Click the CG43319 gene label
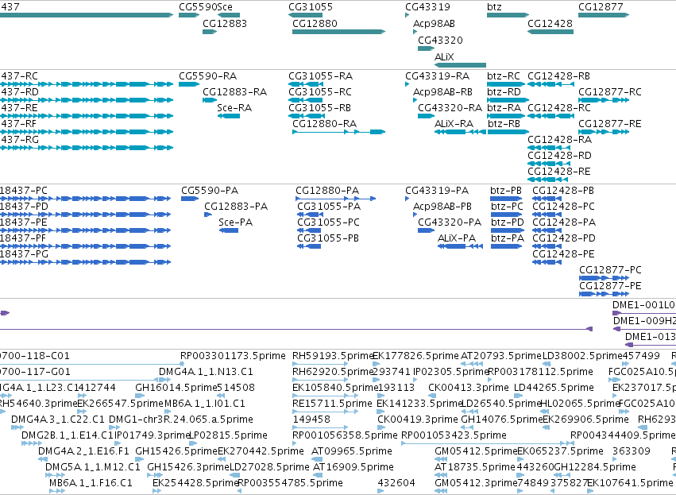Viewport: 676px width, 495px height. (x=427, y=7)
